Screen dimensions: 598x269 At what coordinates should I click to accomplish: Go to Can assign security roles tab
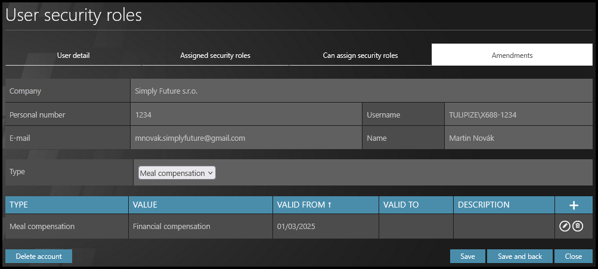click(360, 55)
